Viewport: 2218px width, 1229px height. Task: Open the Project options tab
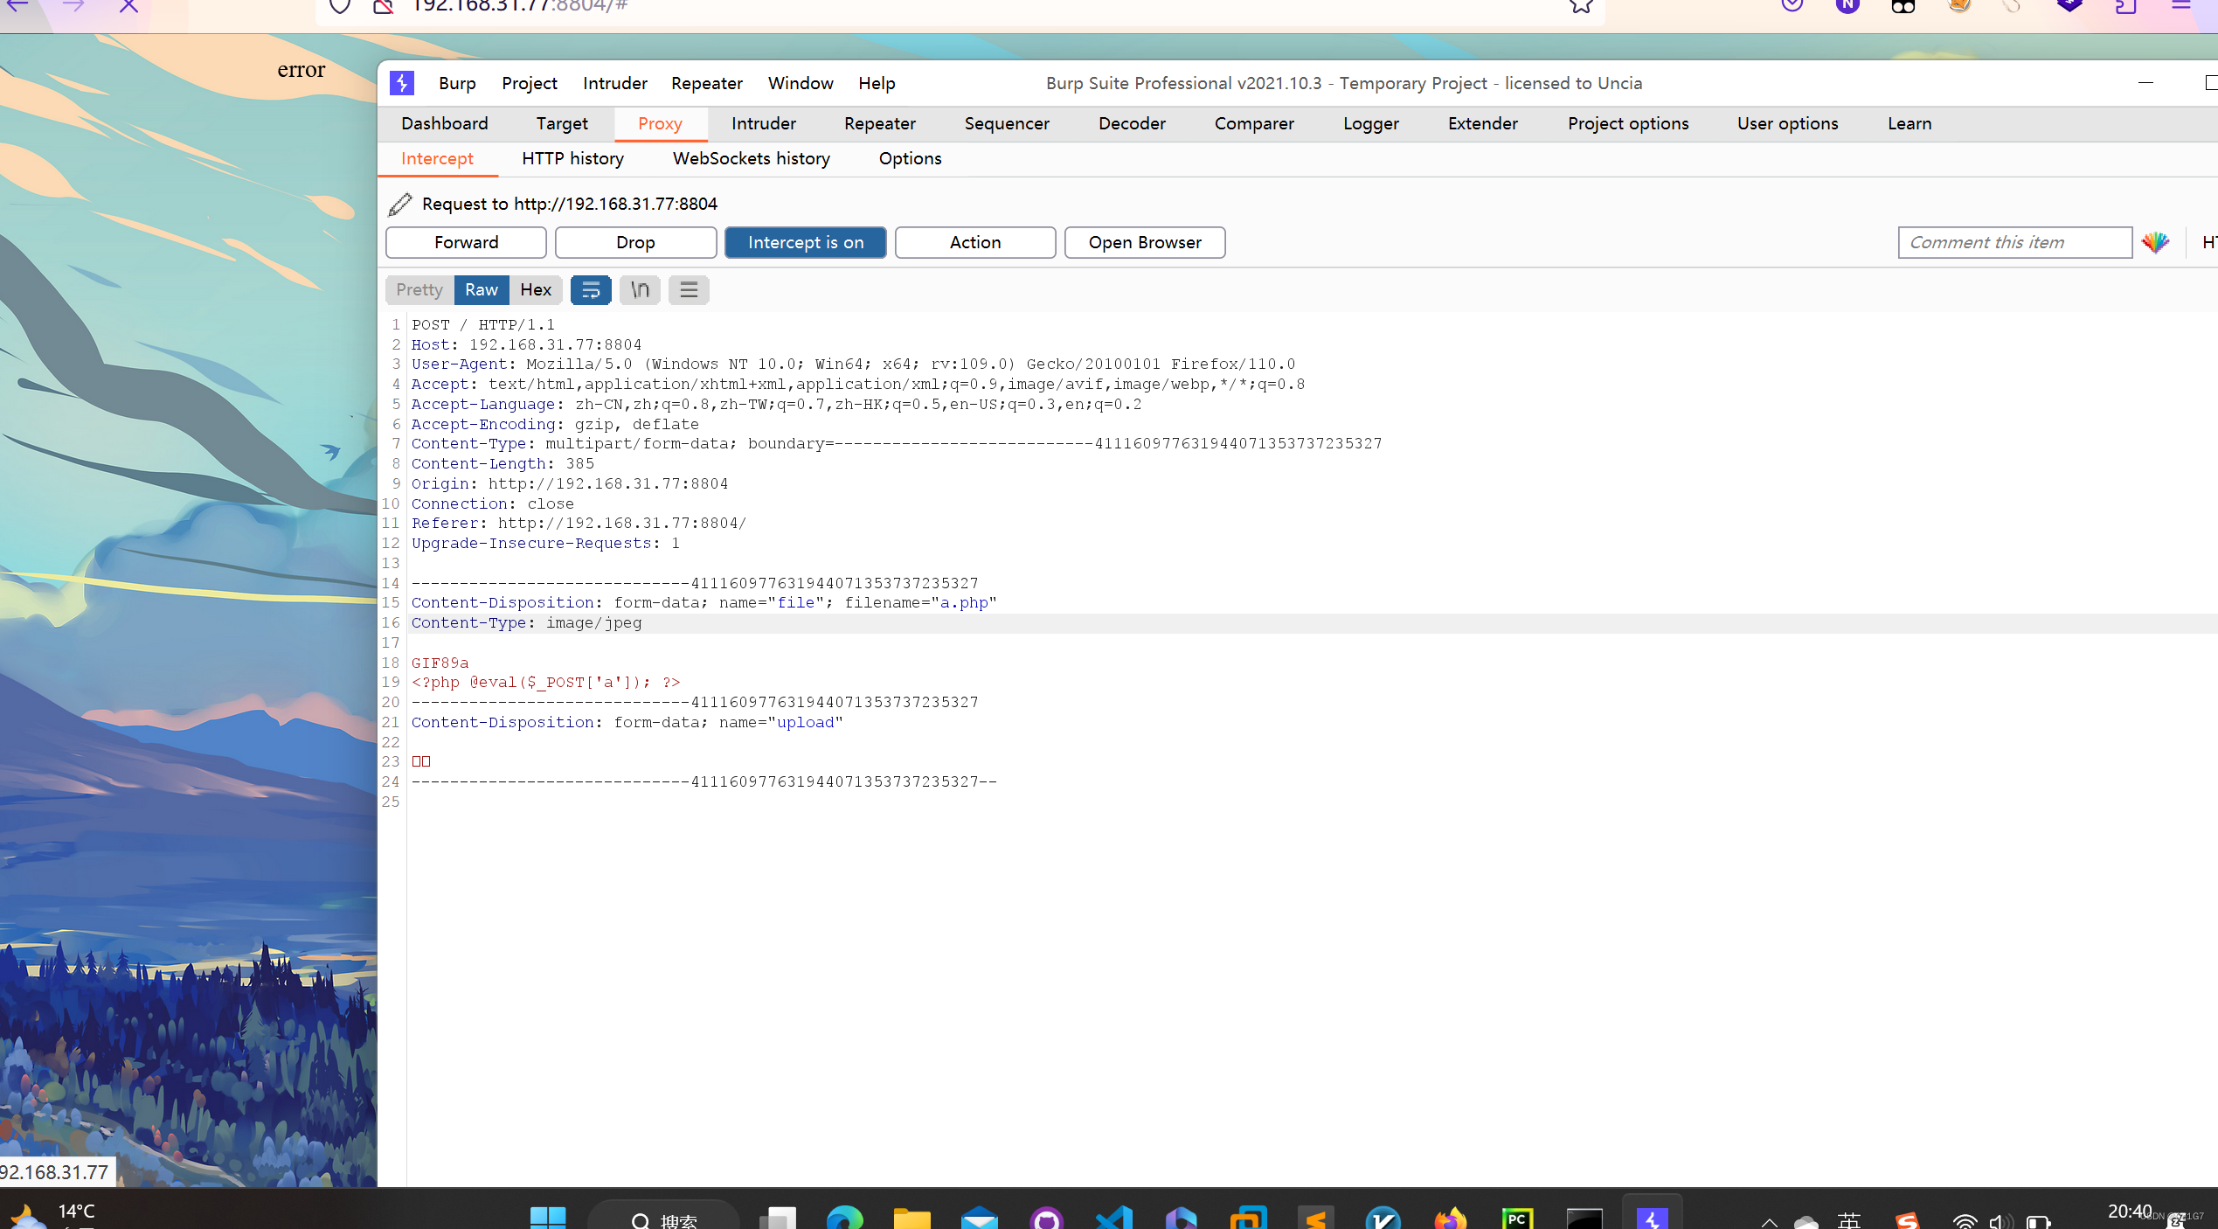[1628, 124]
